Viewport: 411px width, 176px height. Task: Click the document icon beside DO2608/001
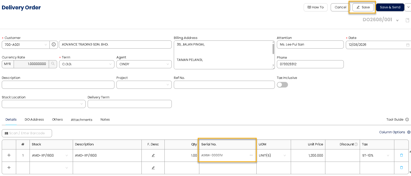click(x=407, y=20)
